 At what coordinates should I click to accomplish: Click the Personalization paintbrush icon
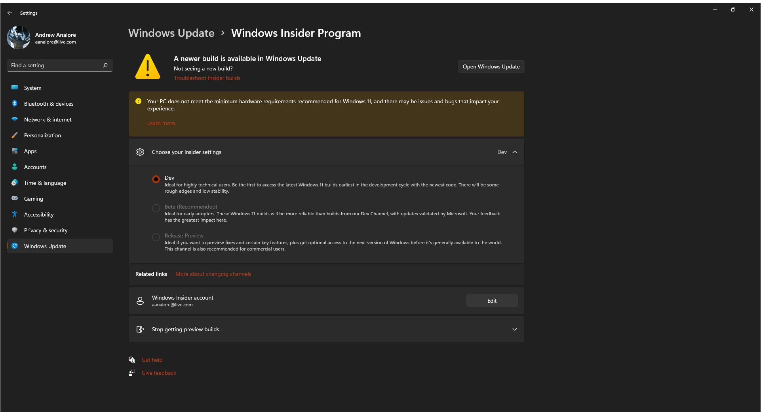(x=15, y=135)
